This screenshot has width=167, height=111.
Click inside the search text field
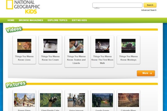point(118,5)
